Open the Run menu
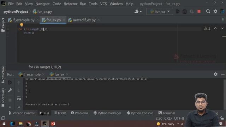226x127 pixels. point(83,4)
